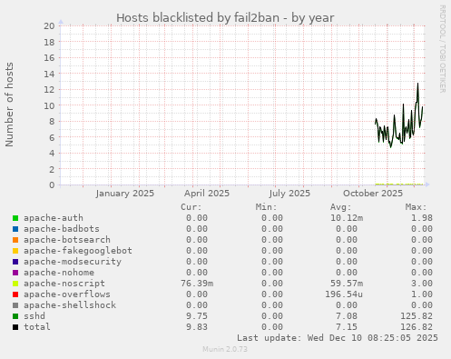The image size is (451, 359).
Task: Select the sshd legend label
Action: point(34,316)
